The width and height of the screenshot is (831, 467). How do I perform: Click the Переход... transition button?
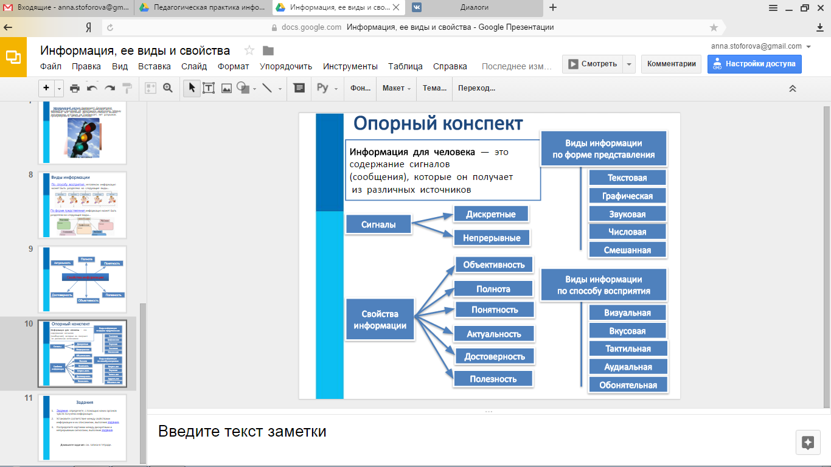tap(477, 88)
